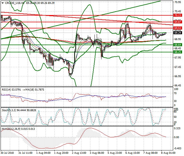
Task: Select the green 68.64 support level label
Action: pos(178,45)
